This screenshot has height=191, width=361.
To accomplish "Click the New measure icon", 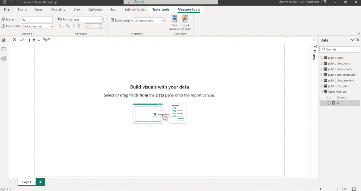I will click(x=175, y=19).
